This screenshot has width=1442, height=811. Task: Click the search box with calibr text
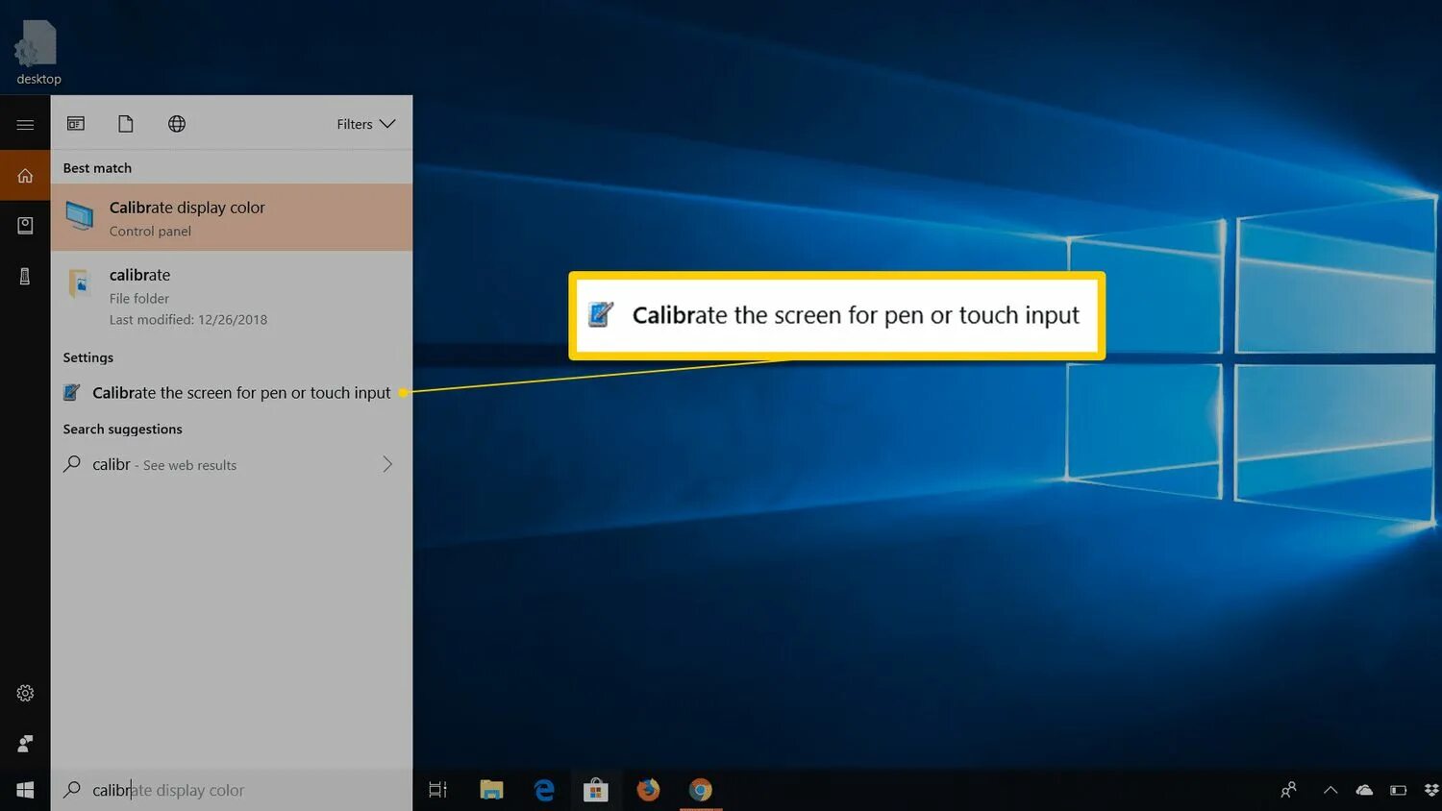coord(232,790)
